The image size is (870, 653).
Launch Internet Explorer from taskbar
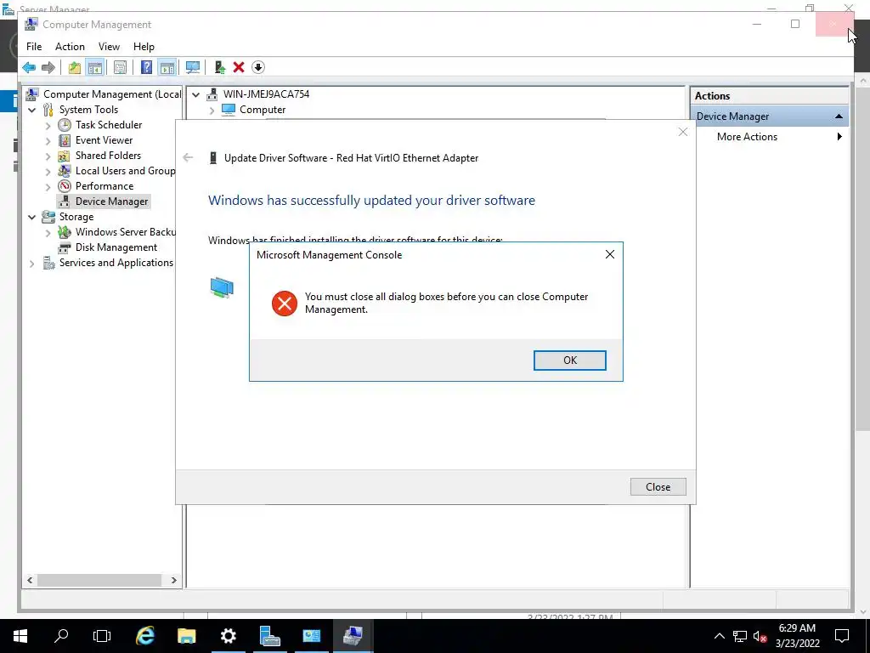click(144, 636)
